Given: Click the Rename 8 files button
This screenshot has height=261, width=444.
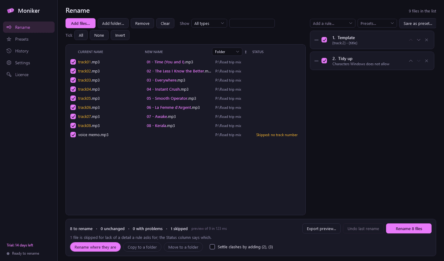Looking at the screenshot, I should [409, 229].
